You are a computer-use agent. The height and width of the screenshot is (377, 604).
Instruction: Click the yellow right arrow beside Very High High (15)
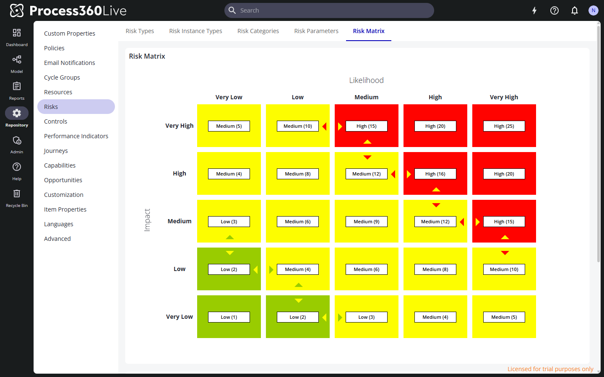pos(340,126)
